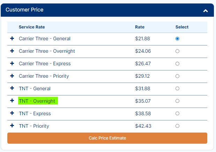Click the Customer Price panel title
Screen dimensions: 216x152
[24, 10]
